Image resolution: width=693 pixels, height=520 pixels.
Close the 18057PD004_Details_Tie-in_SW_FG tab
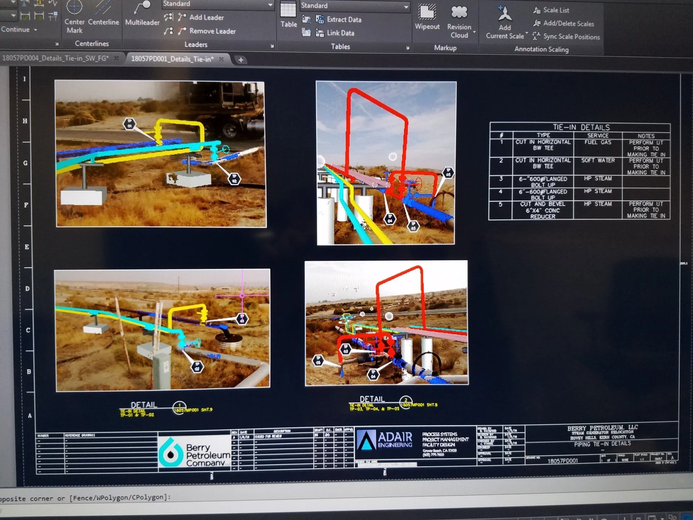pyautogui.click(x=117, y=58)
